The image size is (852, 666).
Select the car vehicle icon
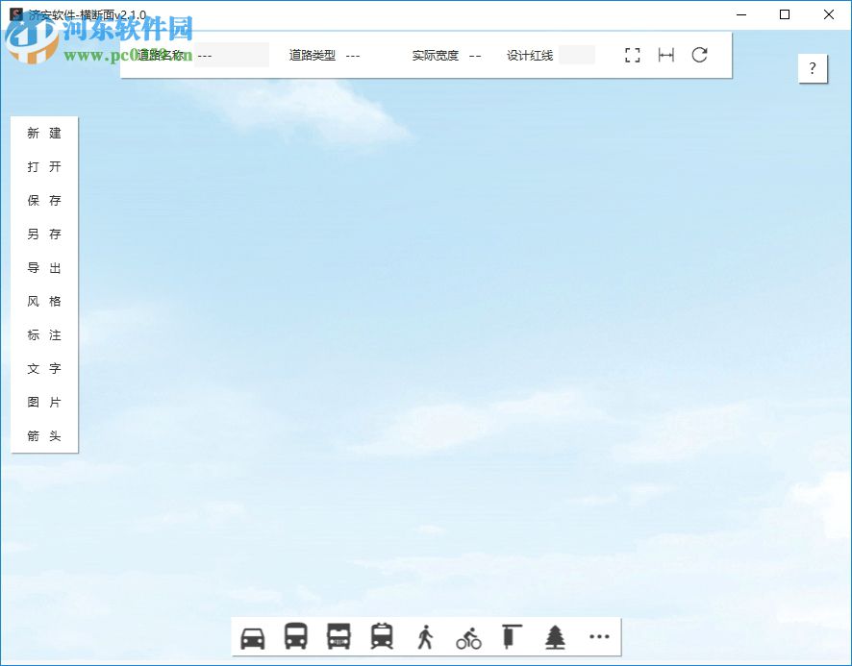pyautogui.click(x=252, y=636)
